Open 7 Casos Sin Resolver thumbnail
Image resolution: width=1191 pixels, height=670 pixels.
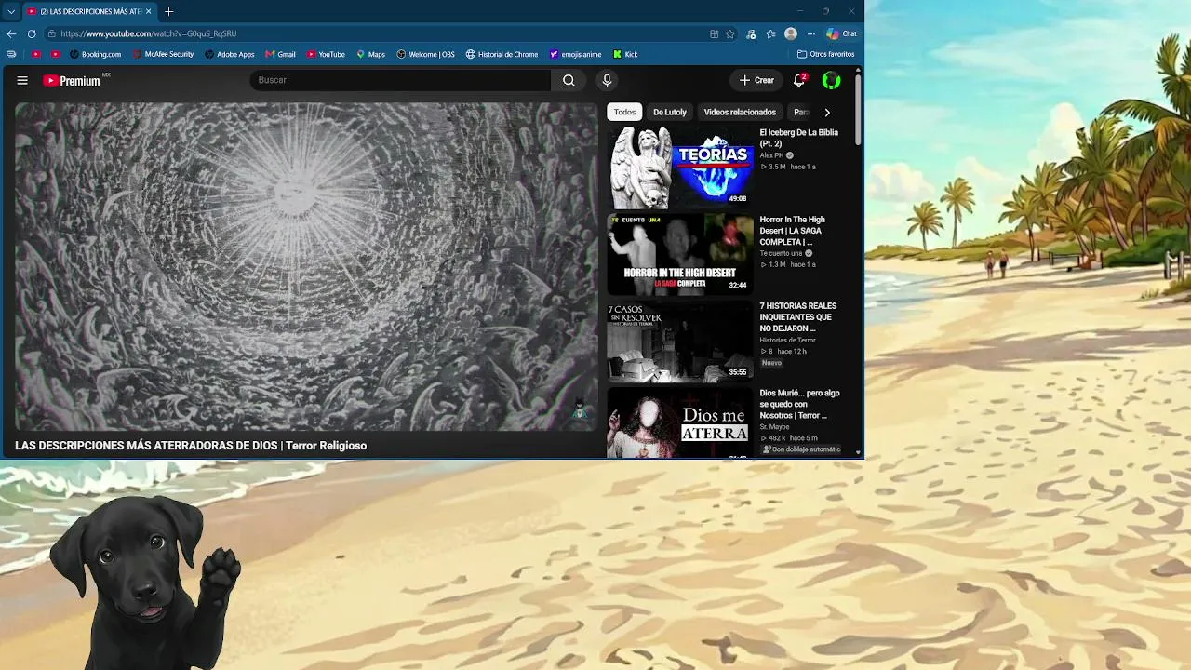point(680,342)
